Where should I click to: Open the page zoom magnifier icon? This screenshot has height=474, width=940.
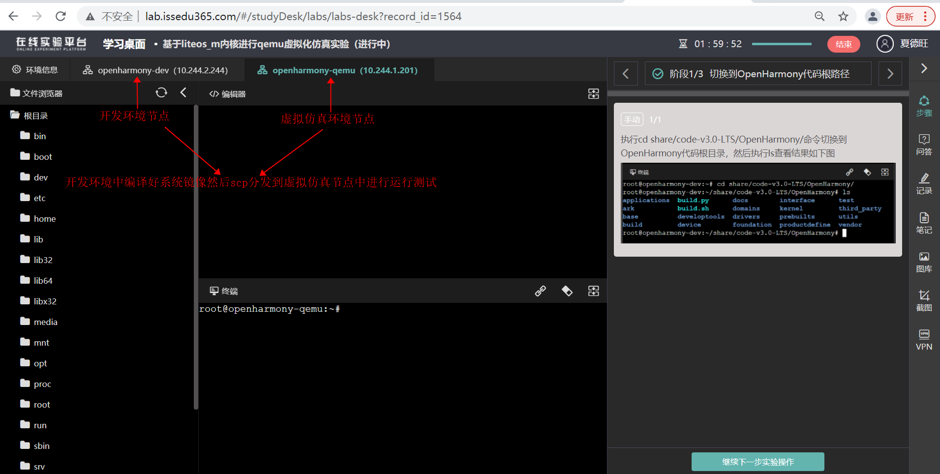[819, 16]
